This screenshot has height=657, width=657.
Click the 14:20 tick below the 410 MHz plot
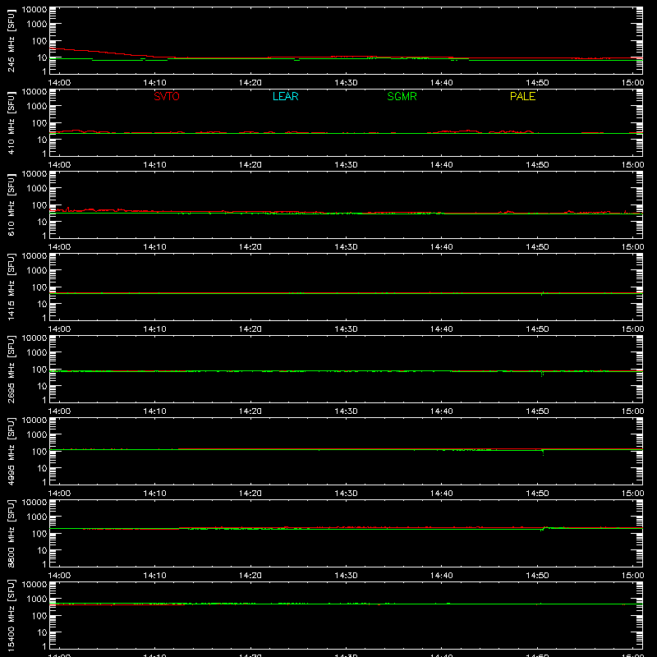coord(250,165)
